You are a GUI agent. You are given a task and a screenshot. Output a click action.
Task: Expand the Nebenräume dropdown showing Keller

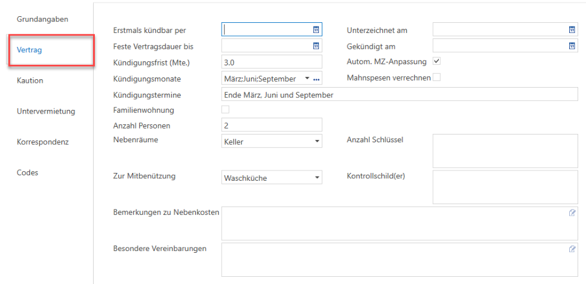(316, 142)
